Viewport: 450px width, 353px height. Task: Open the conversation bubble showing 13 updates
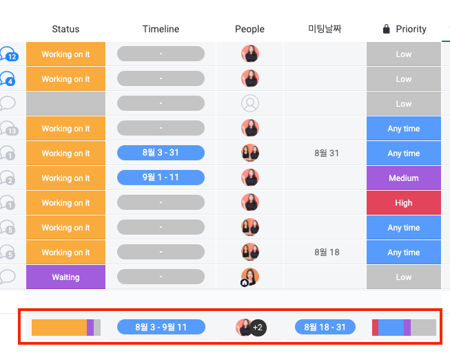click(x=8, y=128)
